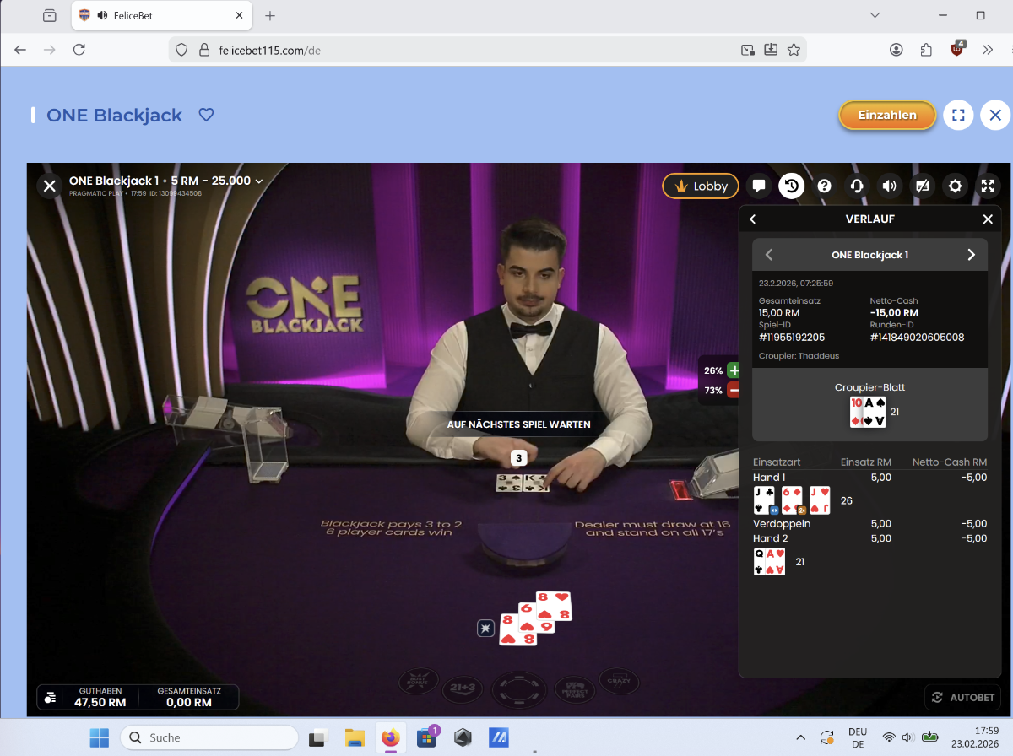Toggle the AUTOBET option
This screenshot has width=1013, height=756.
962,698
